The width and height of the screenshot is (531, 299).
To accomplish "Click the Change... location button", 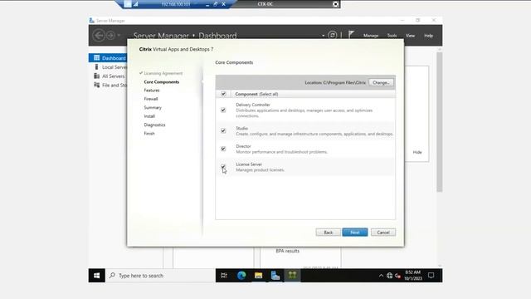I will click(x=381, y=82).
